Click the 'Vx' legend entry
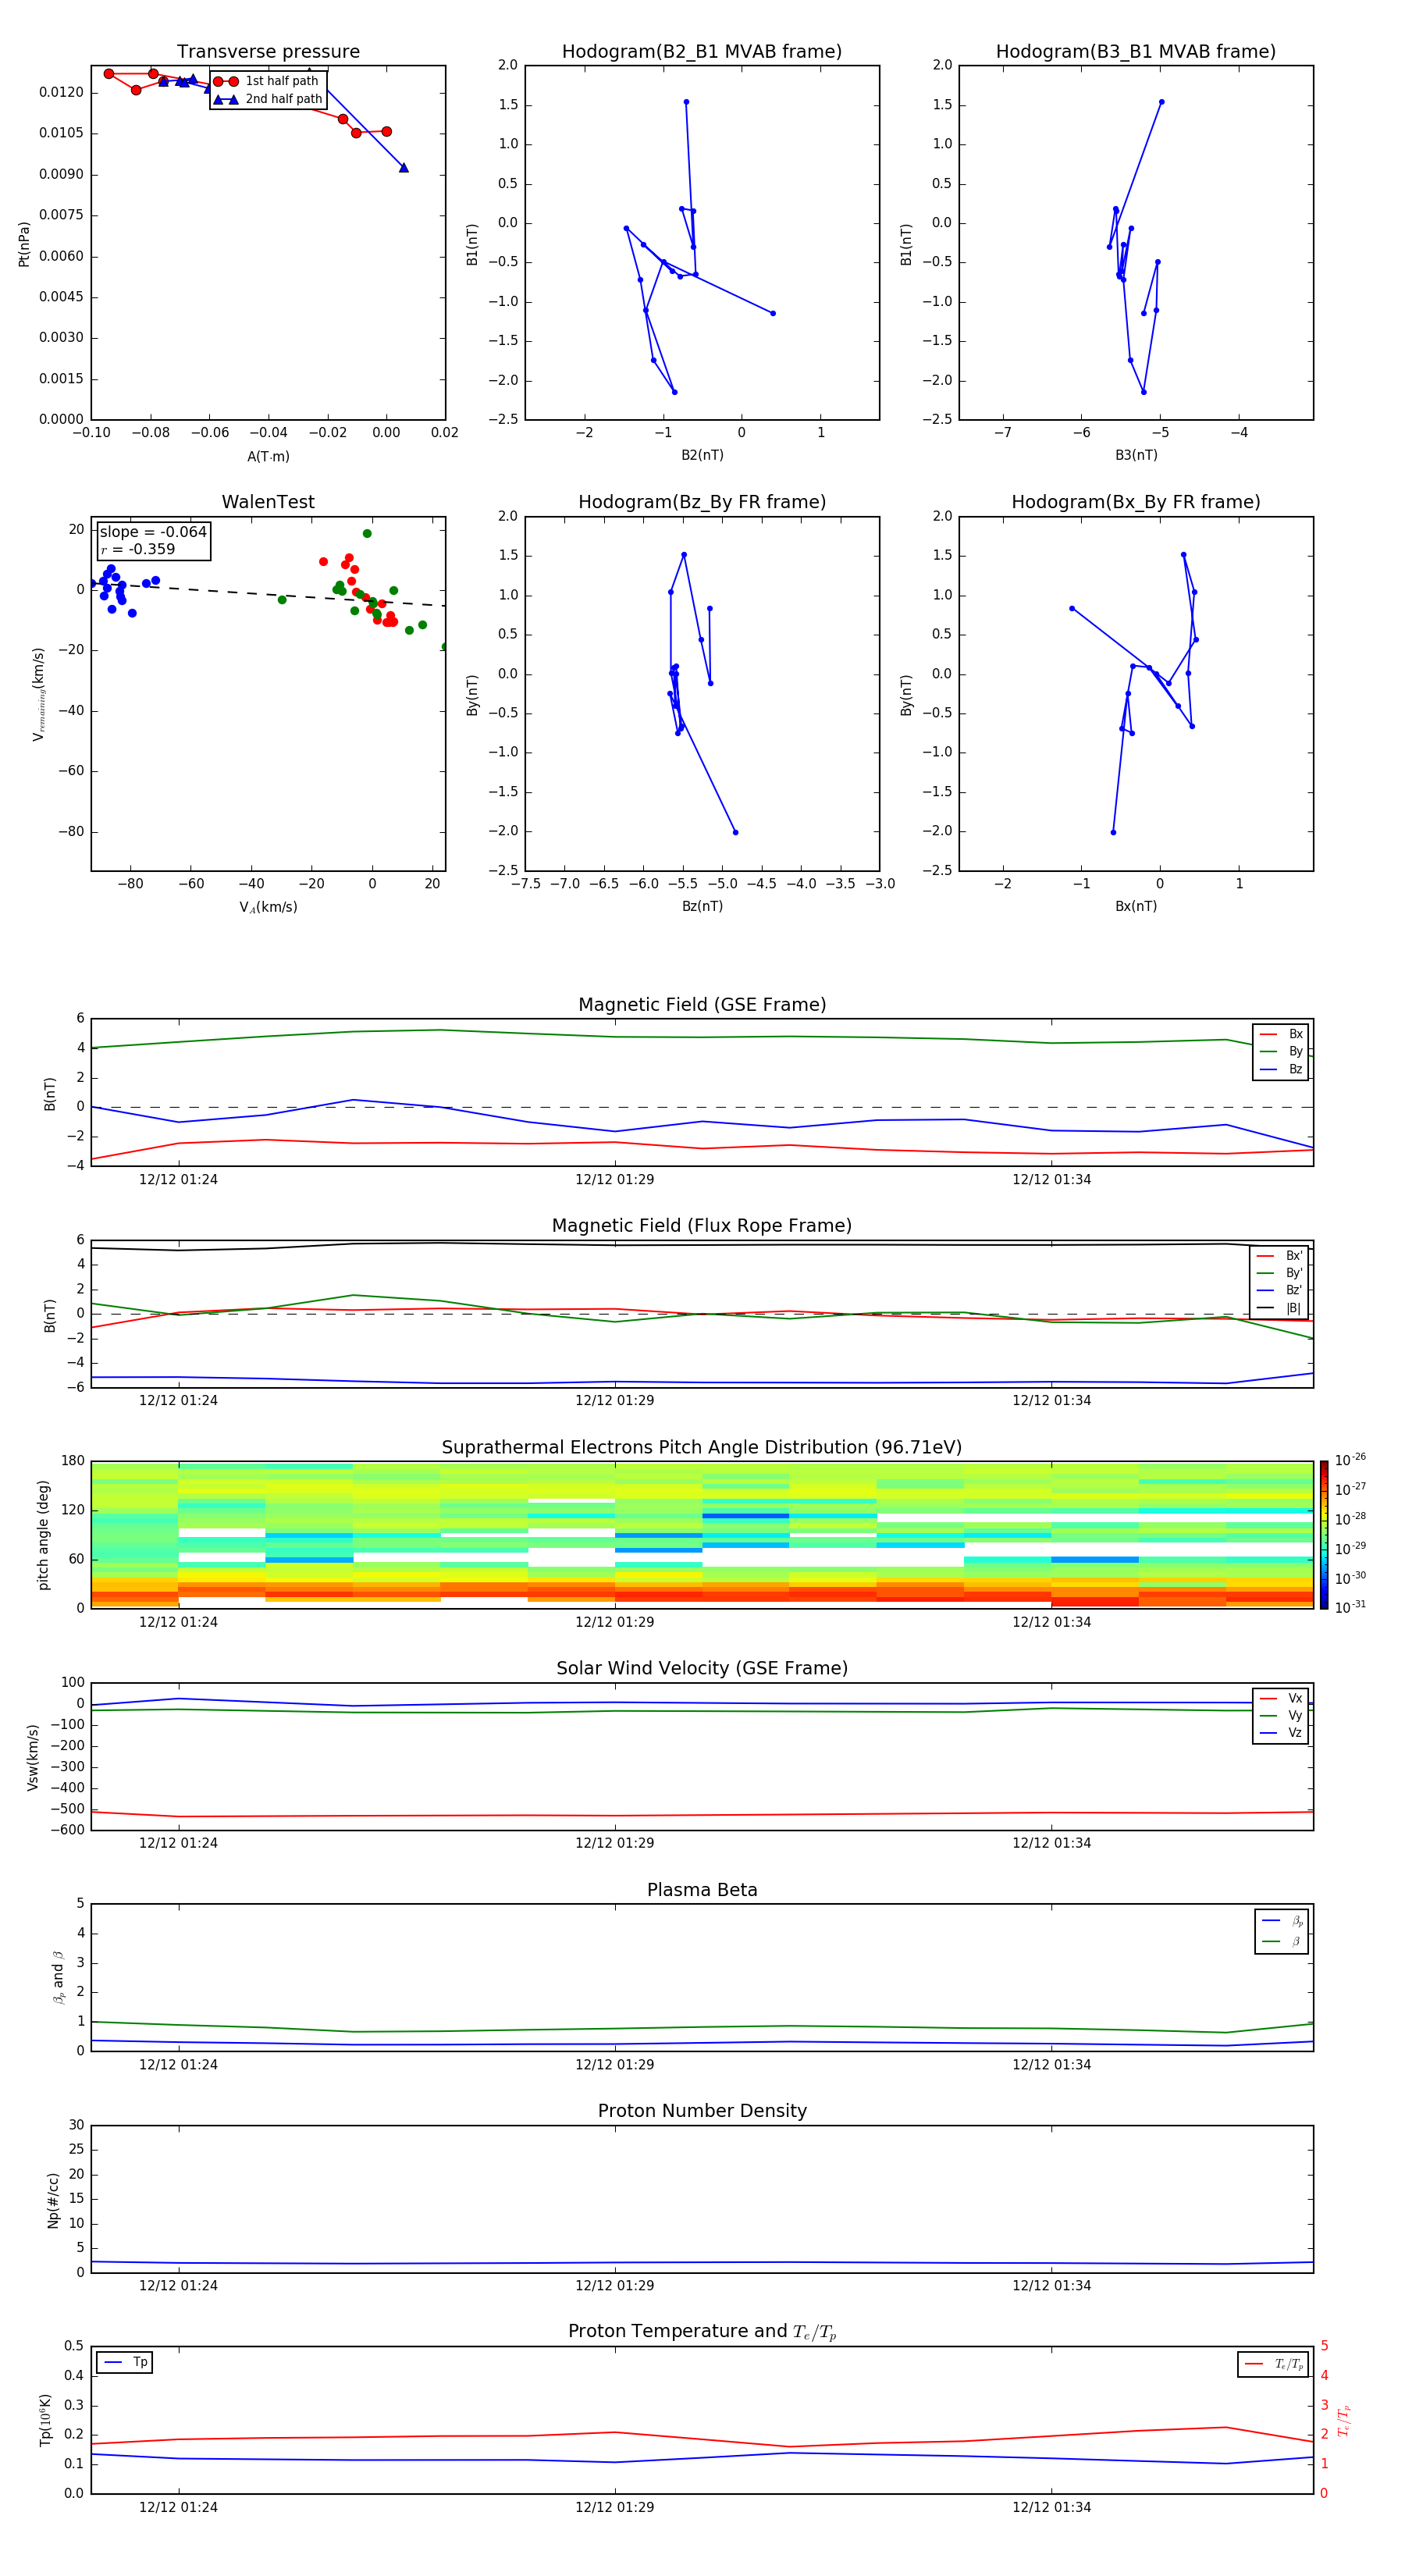The image size is (1405, 2576). tap(1281, 1698)
